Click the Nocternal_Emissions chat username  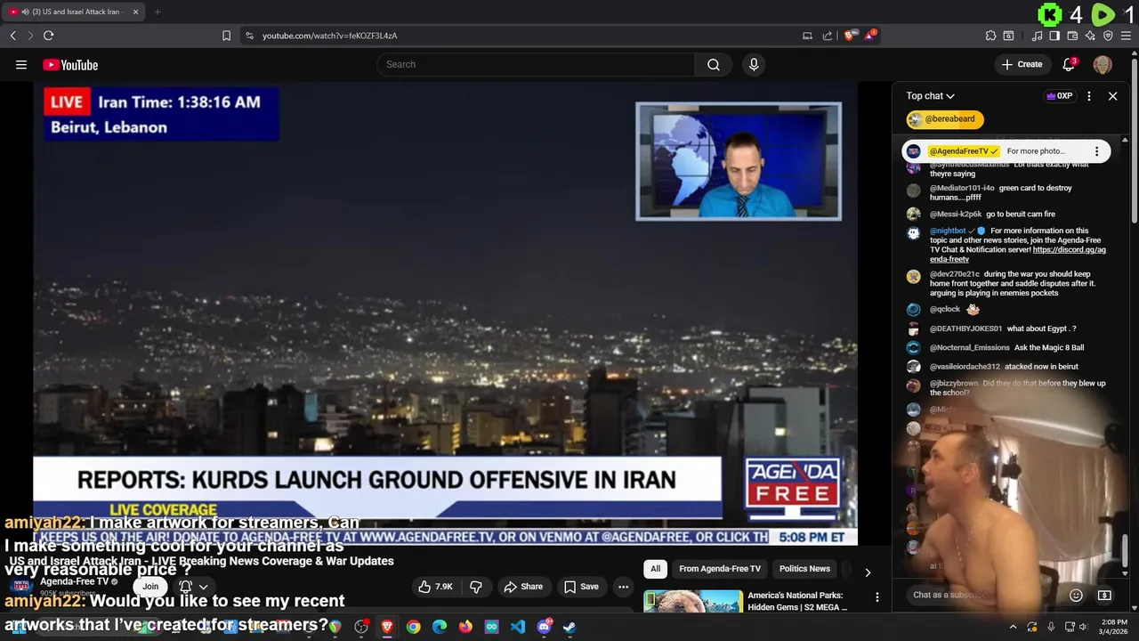[970, 347]
